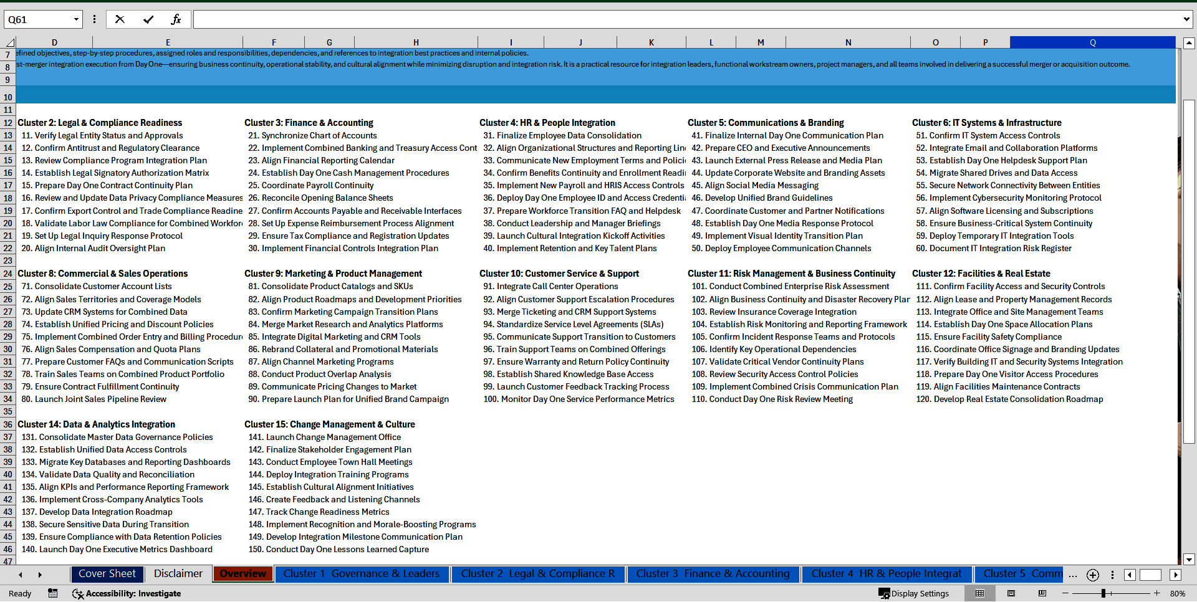Screen dimensions: 1197x602
Task: Switch to the Disclaimer tab
Action: click(x=178, y=574)
